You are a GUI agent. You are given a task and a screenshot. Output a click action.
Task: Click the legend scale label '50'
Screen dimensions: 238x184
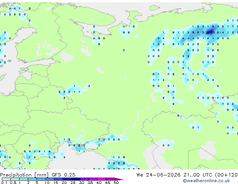(x=116, y=182)
